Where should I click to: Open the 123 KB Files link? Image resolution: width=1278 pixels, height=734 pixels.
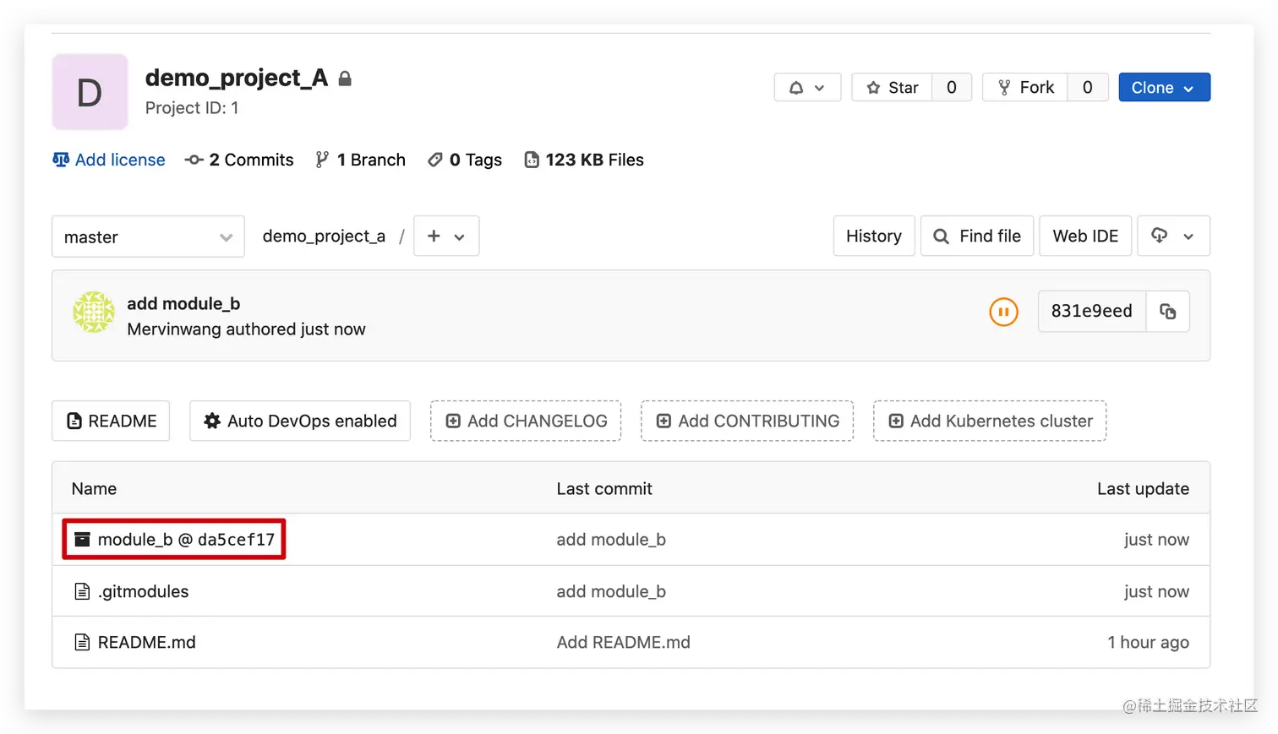tap(584, 160)
